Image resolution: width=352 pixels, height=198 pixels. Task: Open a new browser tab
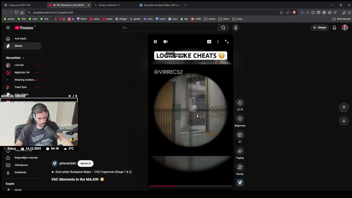[185, 5]
